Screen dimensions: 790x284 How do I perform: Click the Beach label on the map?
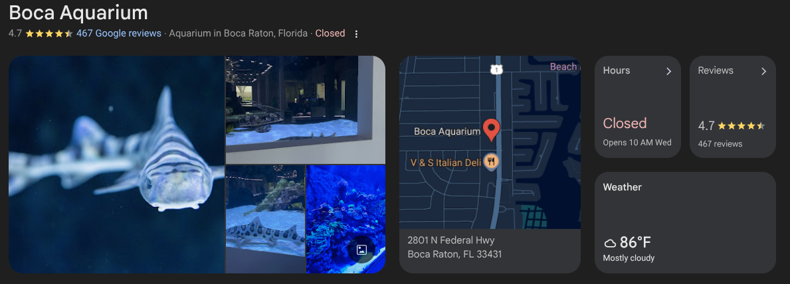(x=563, y=67)
